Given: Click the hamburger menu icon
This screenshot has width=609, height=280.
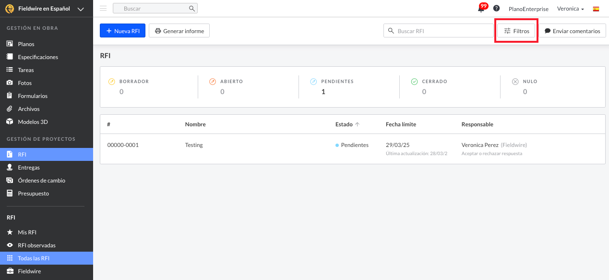Looking at the screenshot, I should [x=103, y=9].
